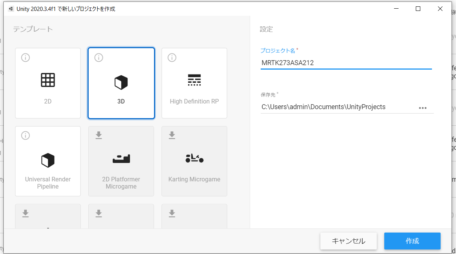
Task: Open folder browser with three-dots button
Action: coord(423,108)
